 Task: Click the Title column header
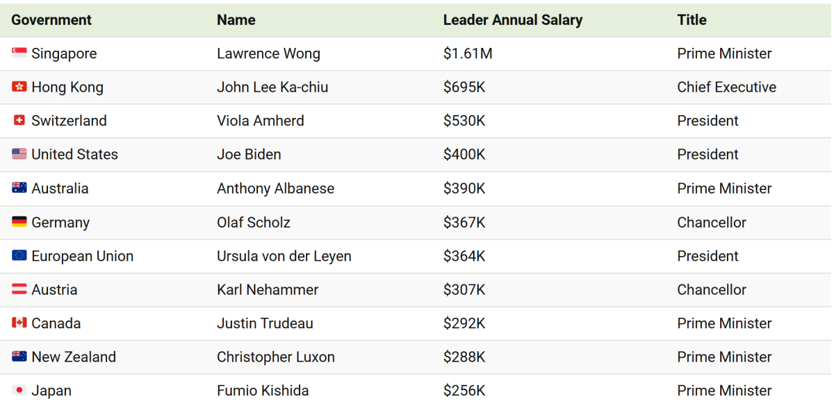692,20
